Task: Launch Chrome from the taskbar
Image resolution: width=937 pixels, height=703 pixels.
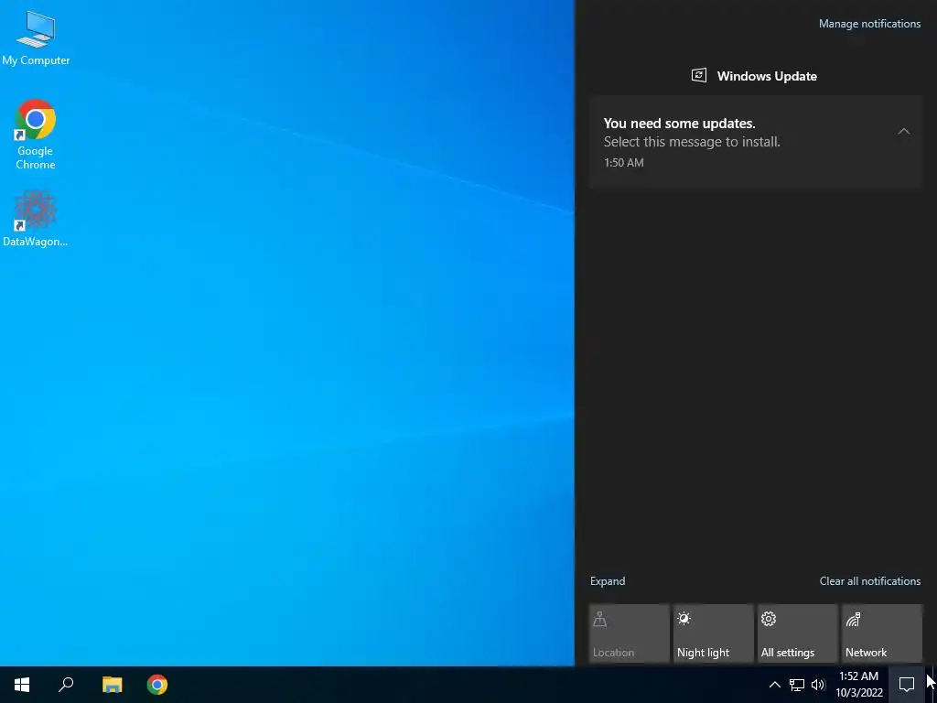Action: click(x=157, y=685)
